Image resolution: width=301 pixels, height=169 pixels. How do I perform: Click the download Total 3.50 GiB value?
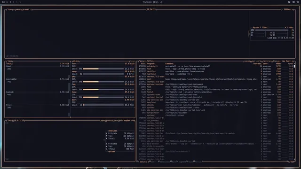[x=129, y=138]
